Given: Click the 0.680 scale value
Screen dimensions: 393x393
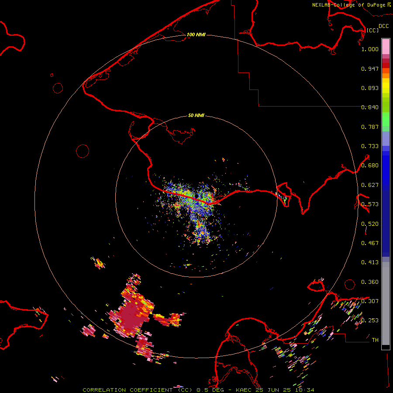Looking at the screenshot, I should pyautogui.click(x=370, y=165).
